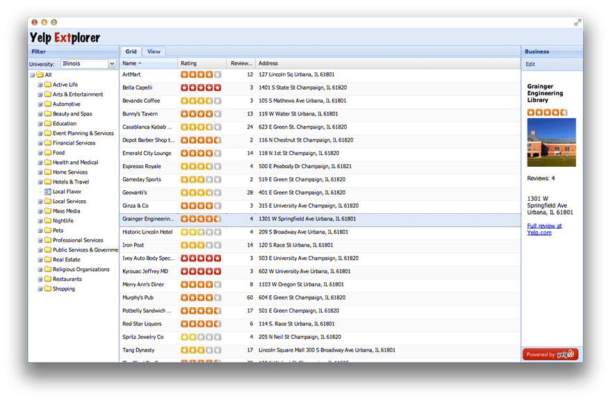The width and height of the screenshot is (611, 401).
Task: Open the University dropdown arrow
Action: pyautogui.click(x=112, y=63)
